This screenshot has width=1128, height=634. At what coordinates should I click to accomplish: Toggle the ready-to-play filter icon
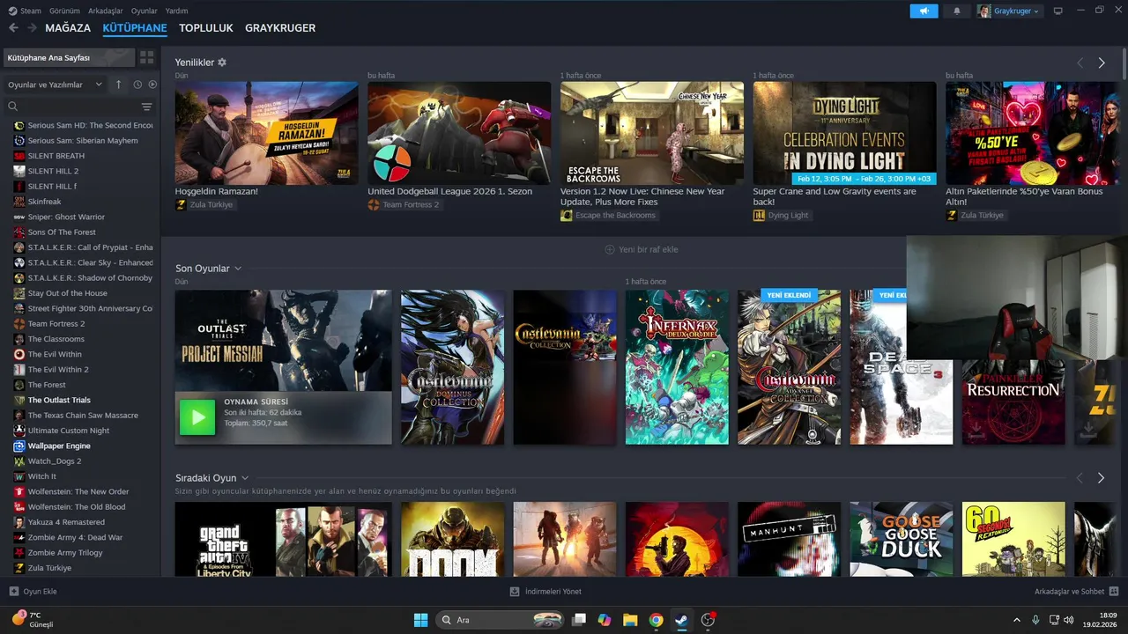pos(152,85)
